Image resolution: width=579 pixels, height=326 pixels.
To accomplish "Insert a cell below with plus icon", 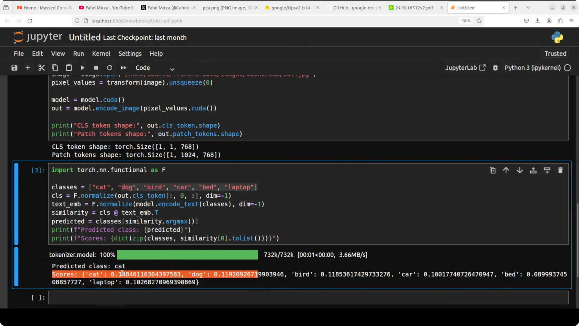I will point(28,68).
